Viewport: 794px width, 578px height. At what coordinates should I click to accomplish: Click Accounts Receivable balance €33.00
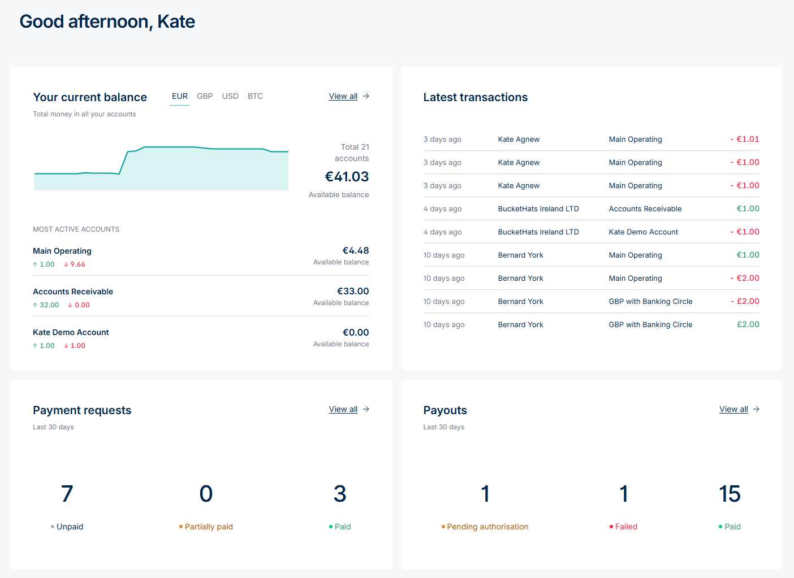click(353, 292)
